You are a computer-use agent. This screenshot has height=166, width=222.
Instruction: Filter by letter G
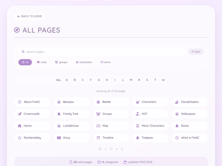tap(99, 80)
